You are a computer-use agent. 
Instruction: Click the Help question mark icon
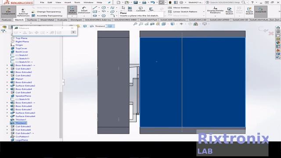[x=252, y=3]
